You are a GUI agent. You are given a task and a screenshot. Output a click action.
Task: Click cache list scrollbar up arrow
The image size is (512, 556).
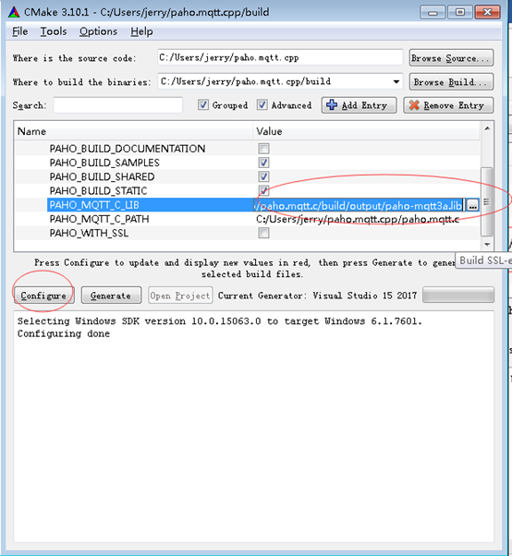487,128
